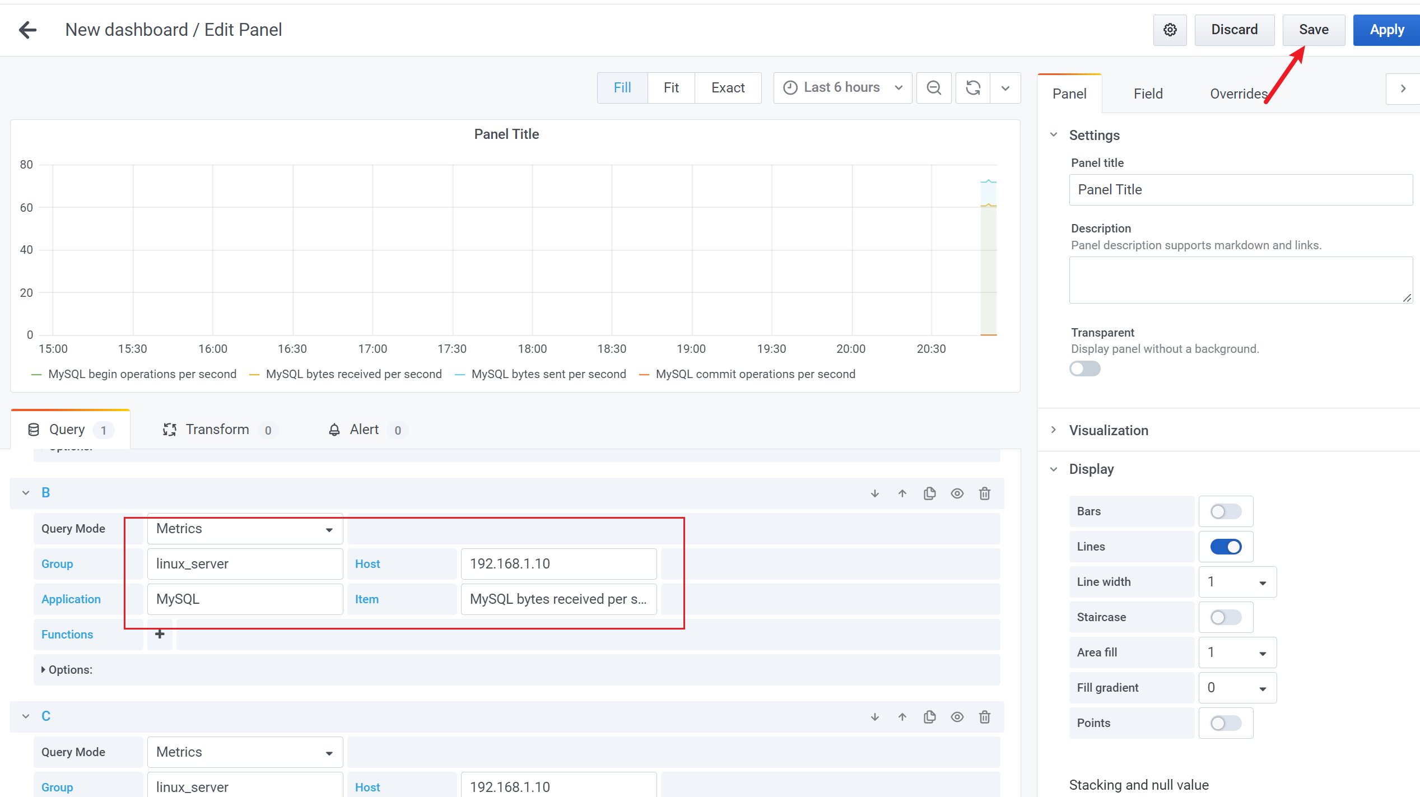Click the Panel title input field
1420x797 pixels.
coord(1241,190)
